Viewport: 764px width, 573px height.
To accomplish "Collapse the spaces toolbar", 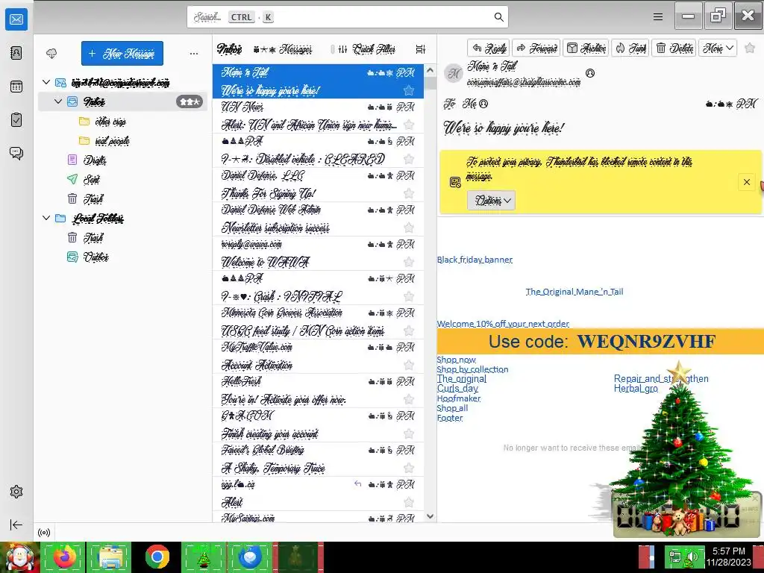I will coord(16,525).
